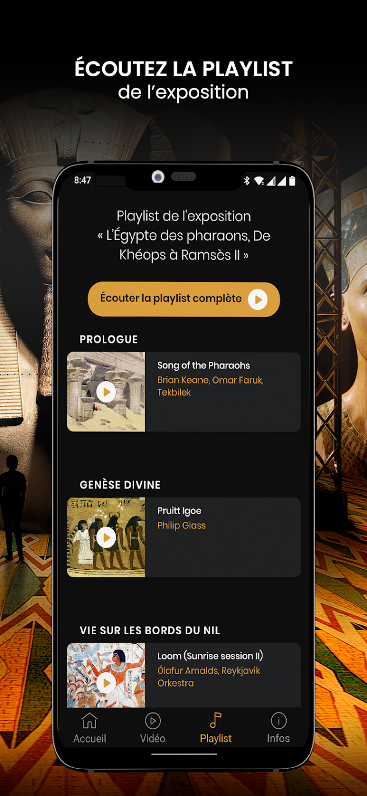367x796 pixels.
Task: Play the Song of the Pharaohs track
Action: (x=106, y=392)
